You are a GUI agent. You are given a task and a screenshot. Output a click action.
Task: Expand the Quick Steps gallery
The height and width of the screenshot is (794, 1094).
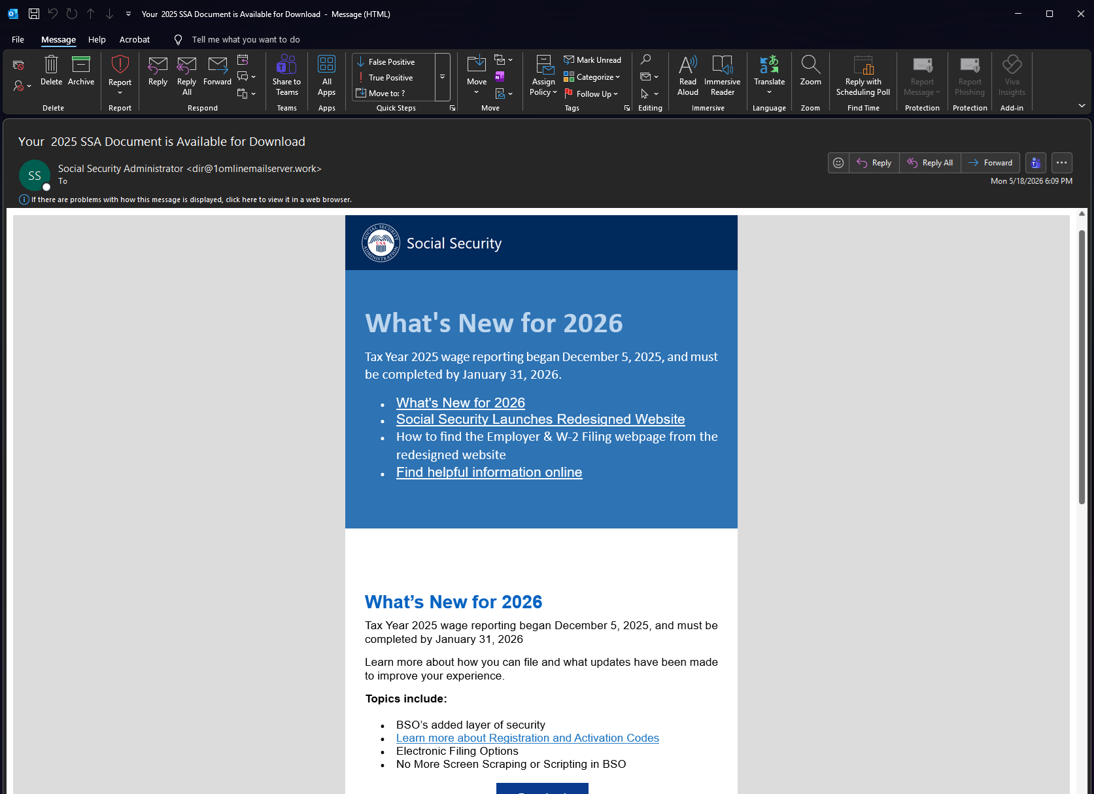coord(443,77)
